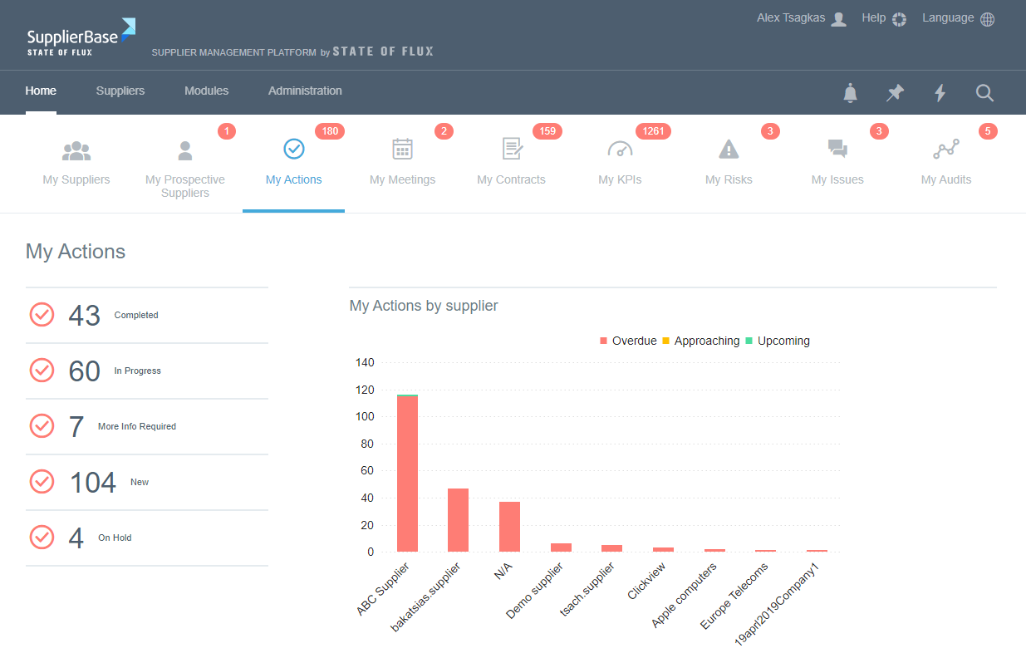This screenshot has height=653, width=1026.
Task: Expand the Modules navigation menu
Action: click(x=206, y=91)
